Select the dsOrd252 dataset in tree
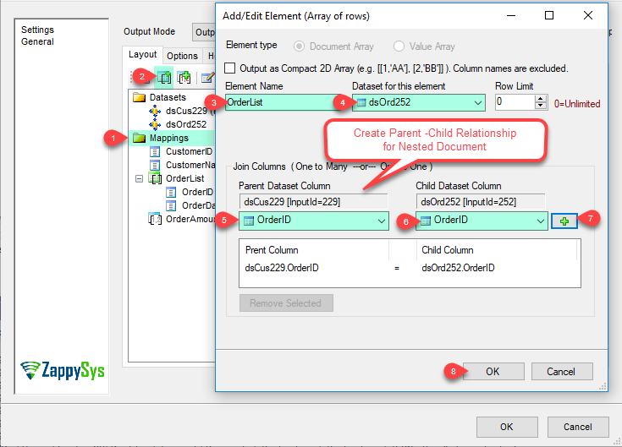 pos(178,124)
